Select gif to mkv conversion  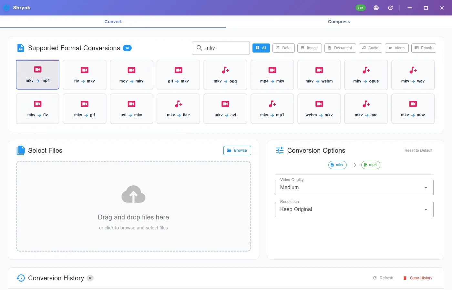click(178, 75)
